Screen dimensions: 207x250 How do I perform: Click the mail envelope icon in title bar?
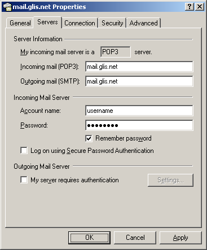[7, 7]
